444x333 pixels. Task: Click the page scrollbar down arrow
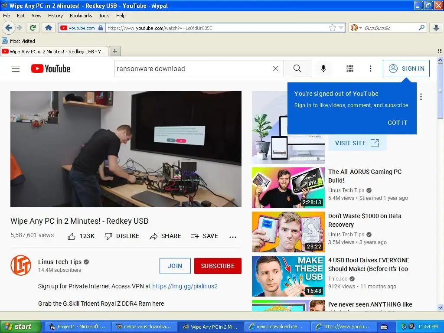[x=440, y=307]
